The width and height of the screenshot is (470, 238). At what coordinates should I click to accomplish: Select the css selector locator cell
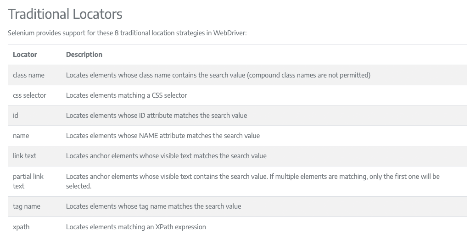[29, 95]
